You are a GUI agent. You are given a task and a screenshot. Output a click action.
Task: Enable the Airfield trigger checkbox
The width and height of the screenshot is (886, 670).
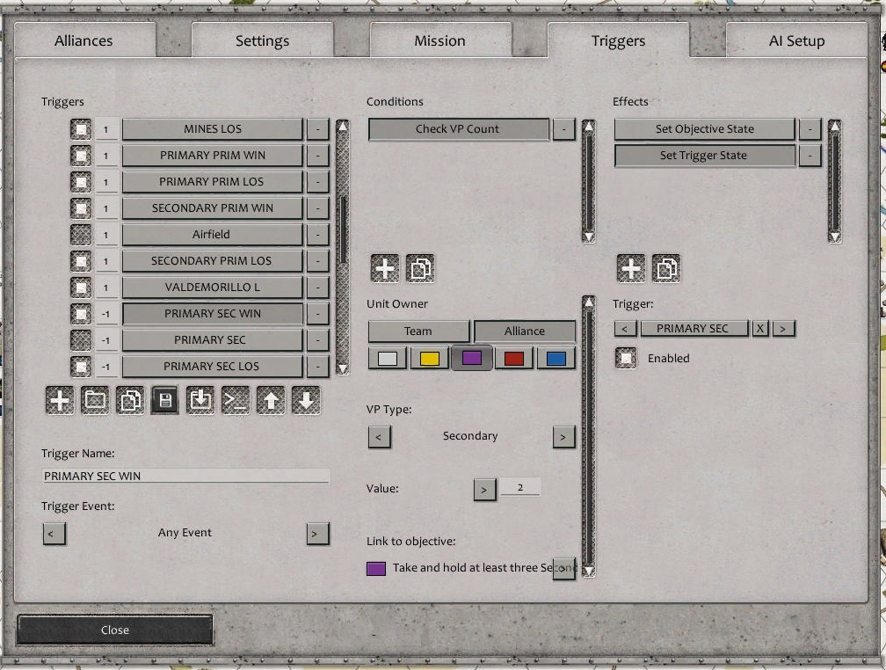81,235
